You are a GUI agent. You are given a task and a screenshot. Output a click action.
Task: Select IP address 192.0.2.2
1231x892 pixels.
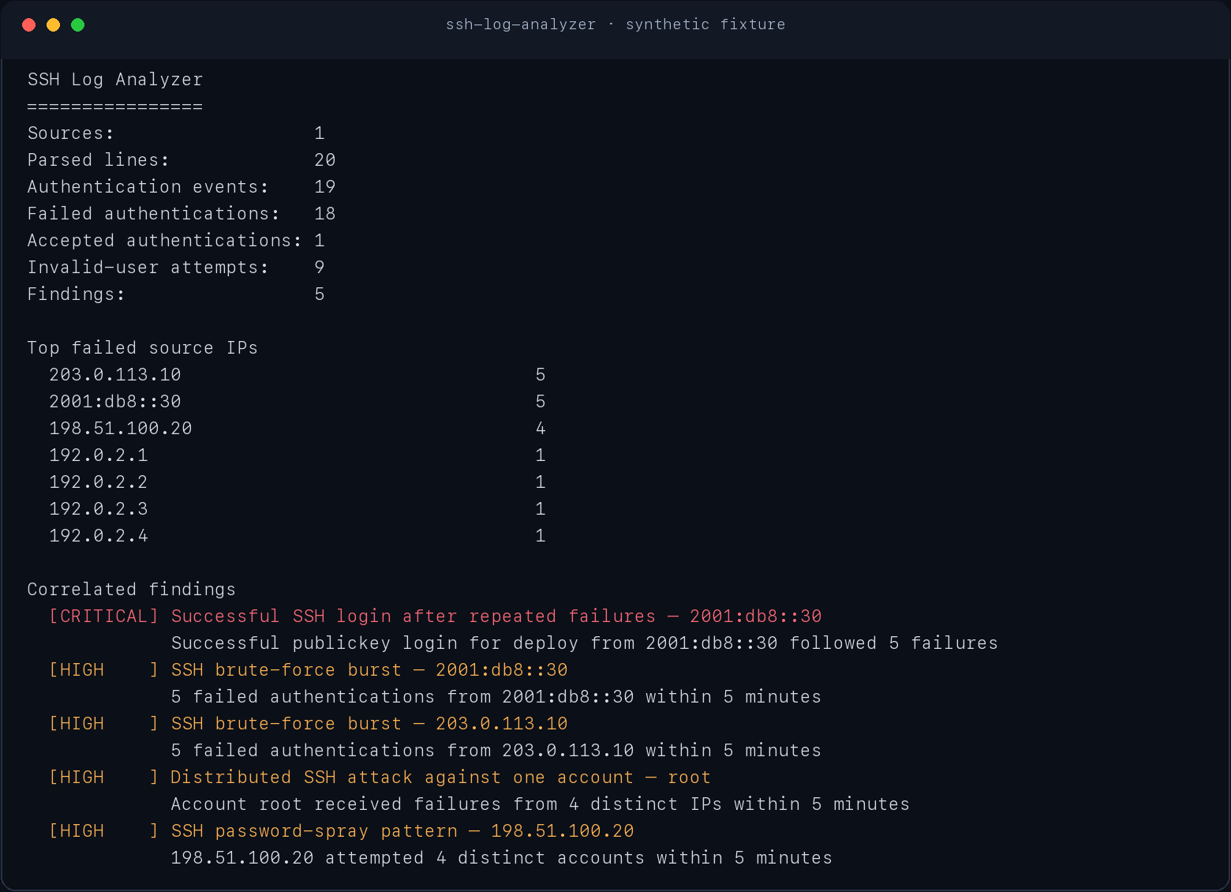coord(99,482)
